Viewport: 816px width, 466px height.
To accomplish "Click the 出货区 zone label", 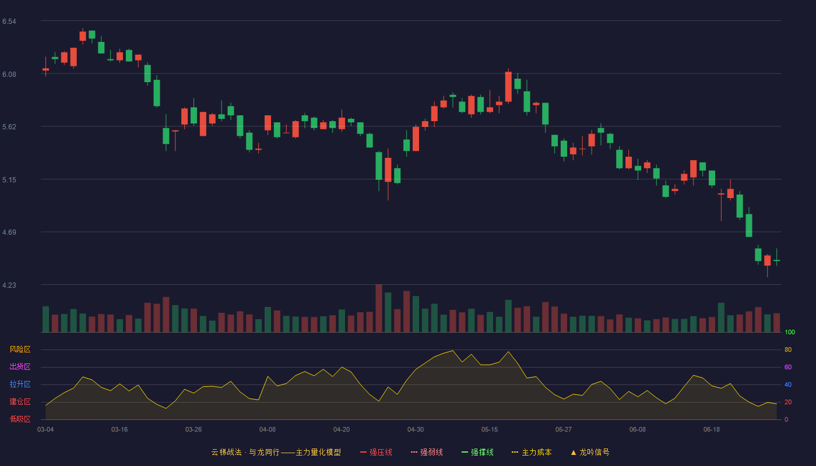I will [20, 367].
